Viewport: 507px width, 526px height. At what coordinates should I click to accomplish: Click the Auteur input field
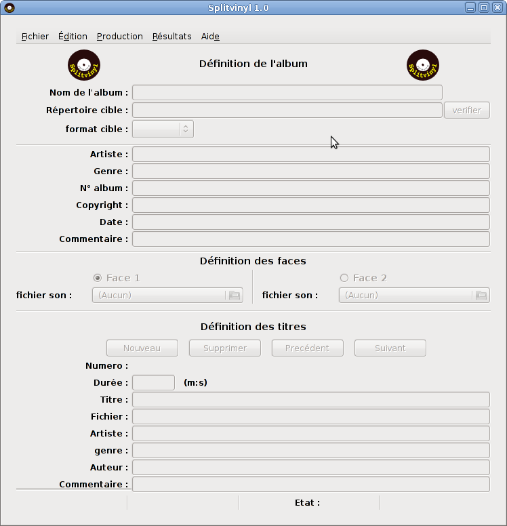click(311, 467)
